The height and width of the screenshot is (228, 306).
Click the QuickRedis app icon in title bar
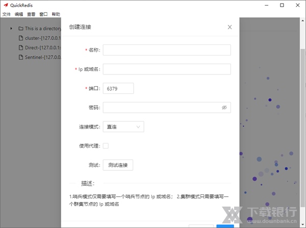(6, 5)
